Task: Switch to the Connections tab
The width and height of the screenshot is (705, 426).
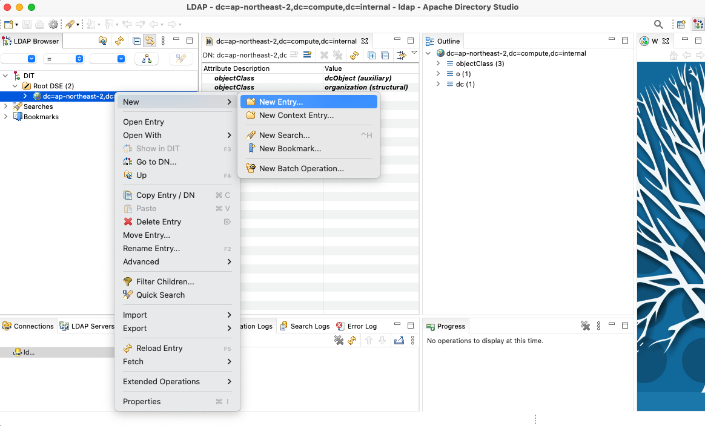Action: click(x=28, y=326)
